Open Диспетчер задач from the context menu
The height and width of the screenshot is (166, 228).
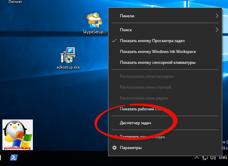(136, 123)
